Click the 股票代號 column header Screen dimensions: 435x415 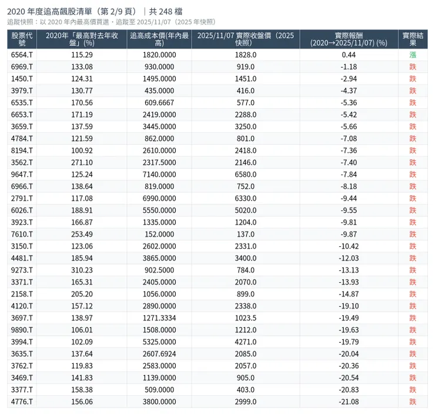(22, 39)
